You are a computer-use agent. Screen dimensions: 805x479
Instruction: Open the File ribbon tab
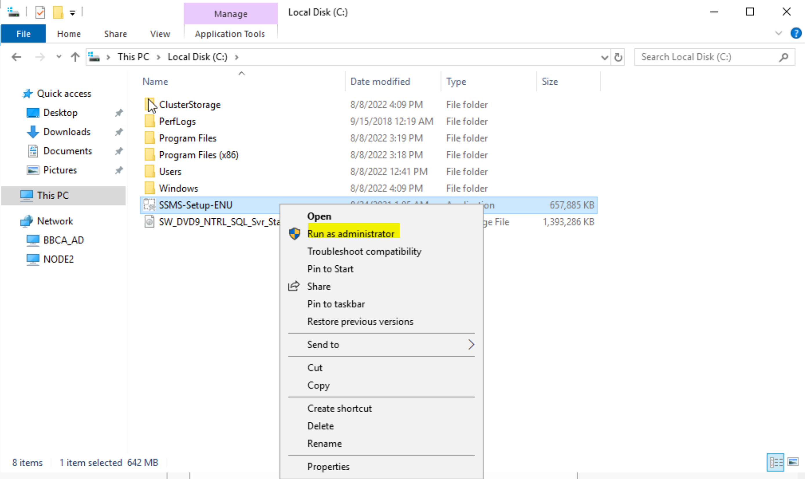(23, 34)
